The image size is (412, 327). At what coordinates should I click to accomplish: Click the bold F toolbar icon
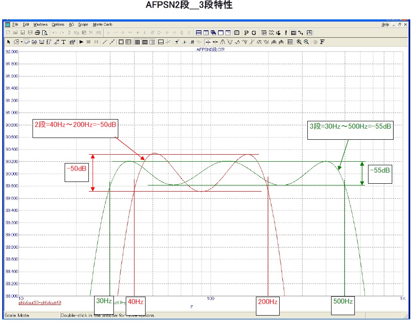tap(322, 42)
